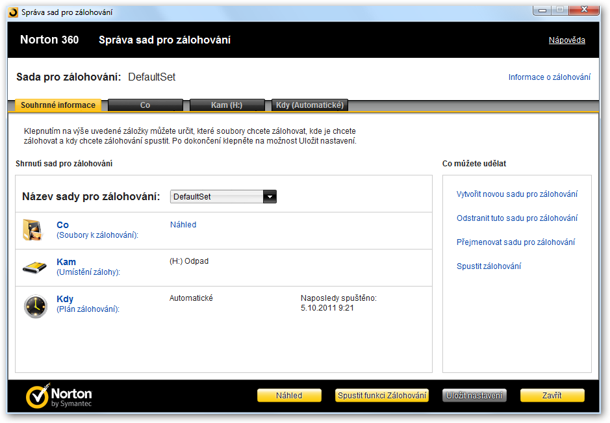610x423 pixels.
Task: Click Vytvořit novou sadu pro zálohování
Action: 517,194
